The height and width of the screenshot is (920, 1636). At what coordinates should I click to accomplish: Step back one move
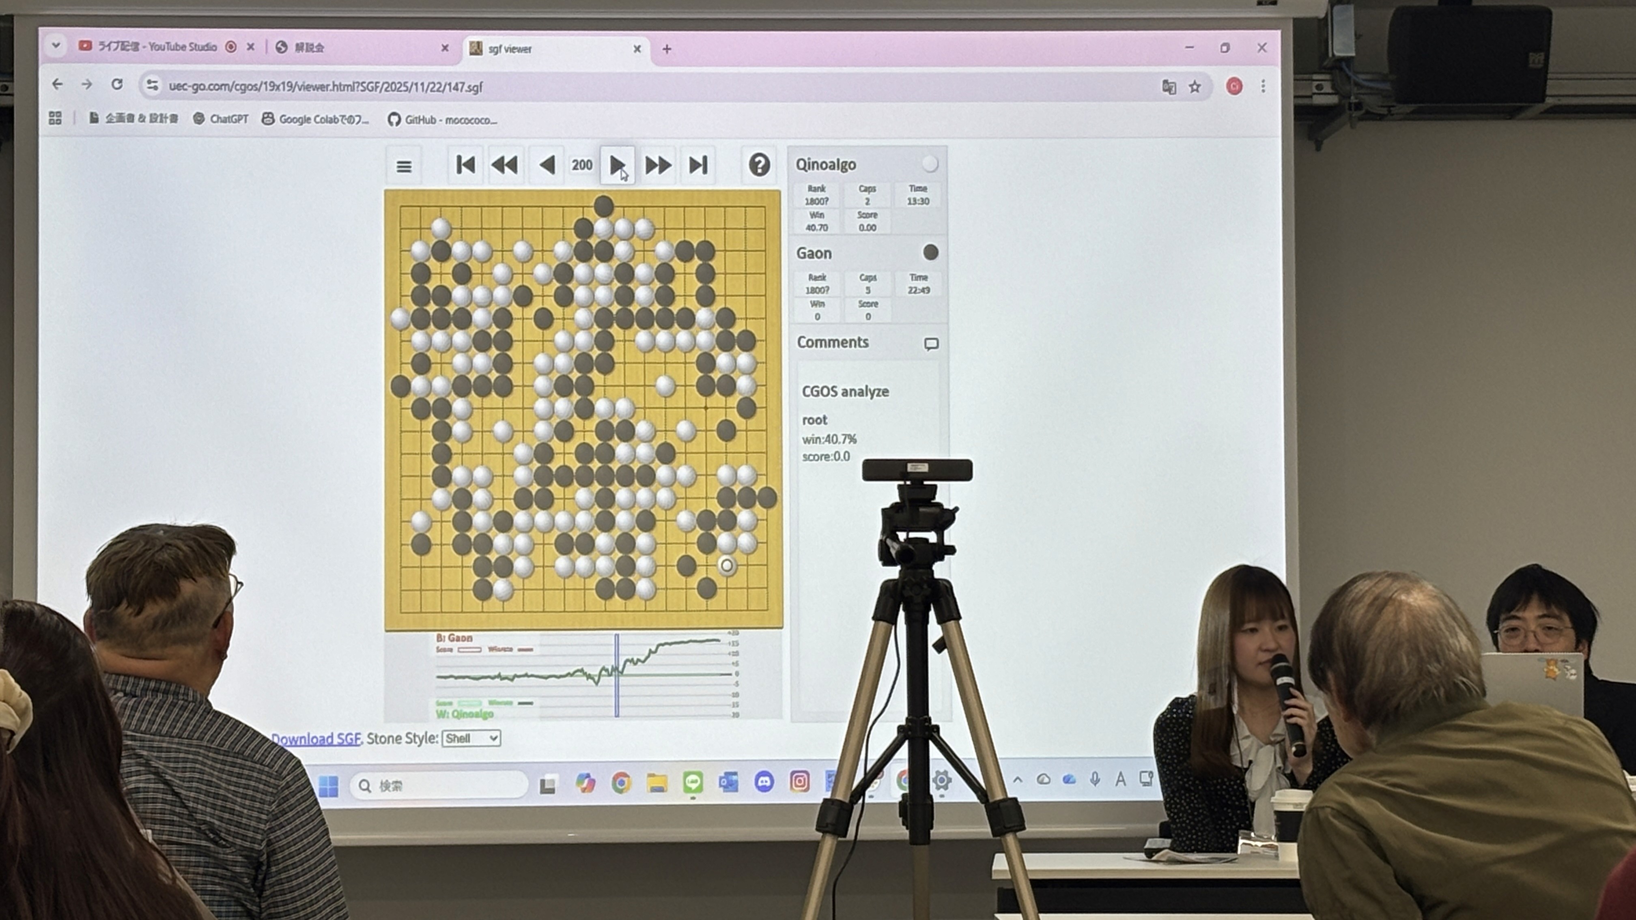tap(547, 166)
